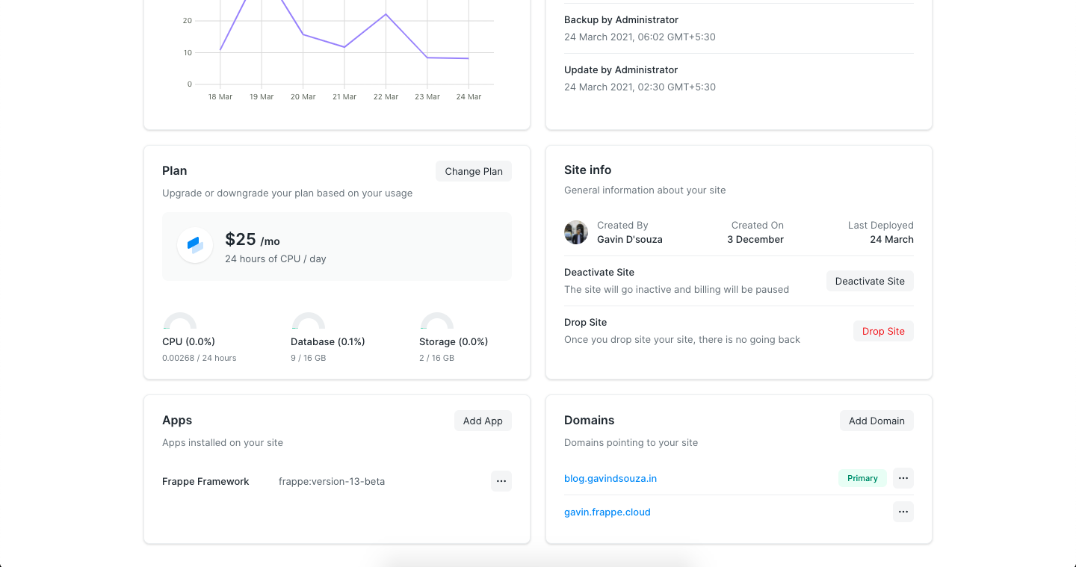Open the blog.gavindsouza.in link
Screen dimensions: 1076x567
[610, 478]
